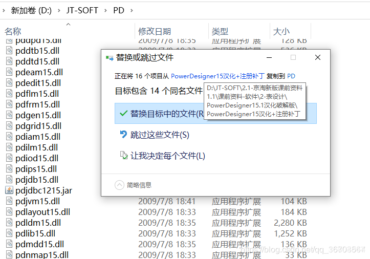The image size is (370, 259).
Task: Sort by 大小 column header
Action: 281,31
